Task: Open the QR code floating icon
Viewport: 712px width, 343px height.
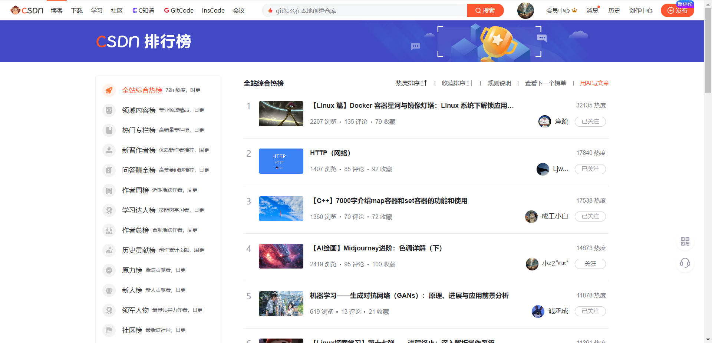Action: coord(685,242)
